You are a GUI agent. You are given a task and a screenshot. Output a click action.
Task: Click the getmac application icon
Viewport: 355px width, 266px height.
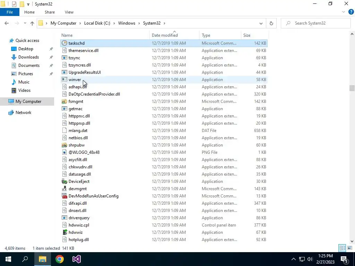64,108
